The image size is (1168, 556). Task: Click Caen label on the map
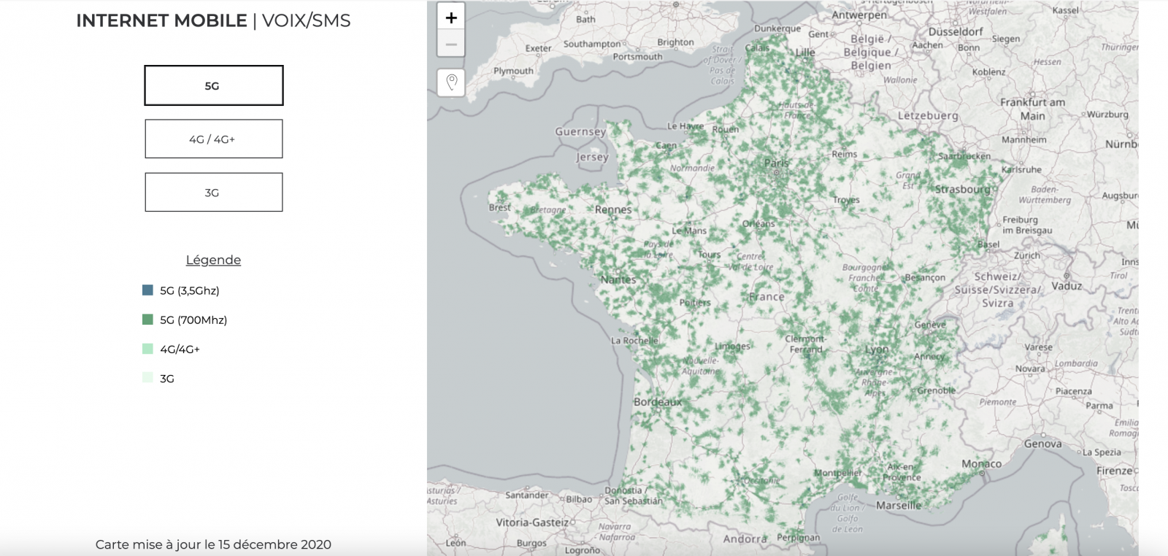pyautogui.click(x=666, y=145)
